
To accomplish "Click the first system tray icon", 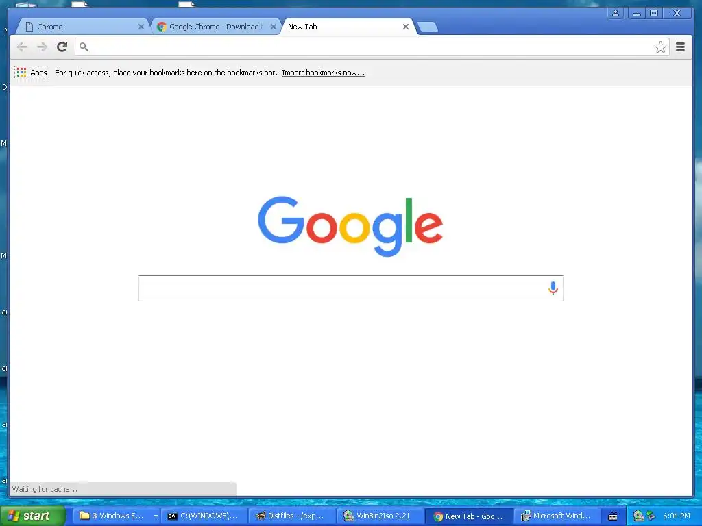I will pos(638,516).
